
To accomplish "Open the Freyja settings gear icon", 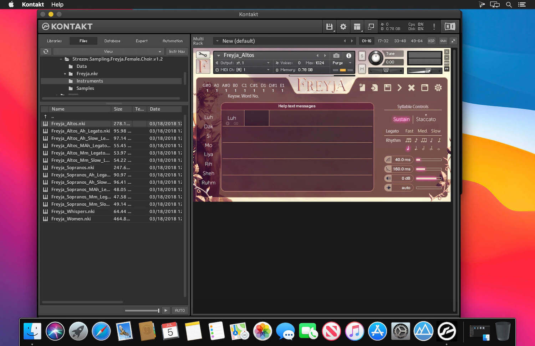I will [438, 88].
